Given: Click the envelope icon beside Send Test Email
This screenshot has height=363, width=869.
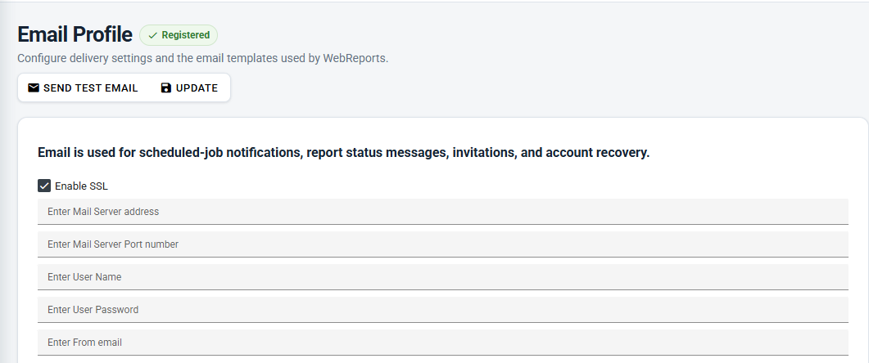Looking at the screenshot, I should click(34, 88).
